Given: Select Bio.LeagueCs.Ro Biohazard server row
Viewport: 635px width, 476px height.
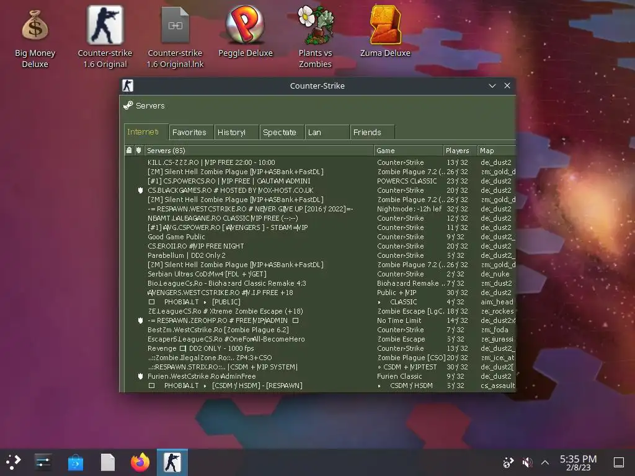Looking at the screenshot, I should coord(320,283).
